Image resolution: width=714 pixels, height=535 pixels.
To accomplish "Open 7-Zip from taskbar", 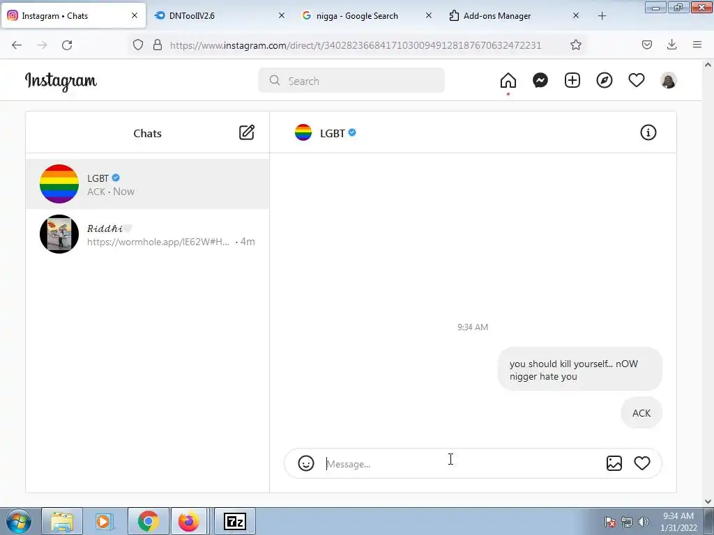I will 235,521.
